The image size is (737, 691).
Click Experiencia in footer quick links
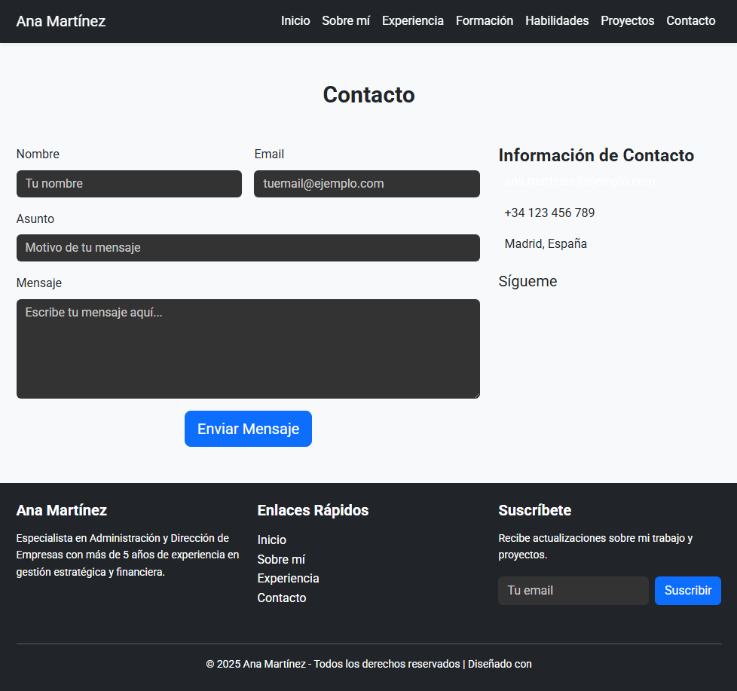click(288, 579)
